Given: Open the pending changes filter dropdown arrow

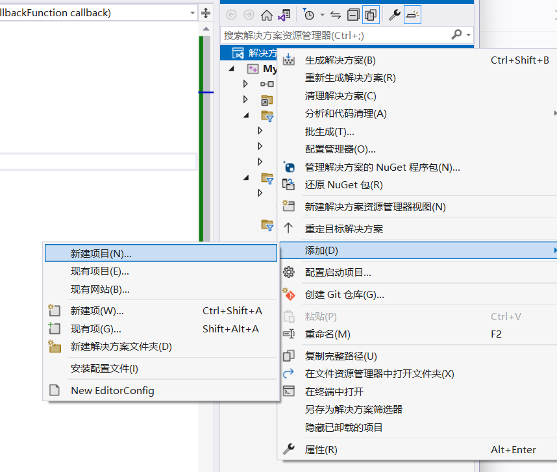Looking at the screenshot, I should 323,15.
